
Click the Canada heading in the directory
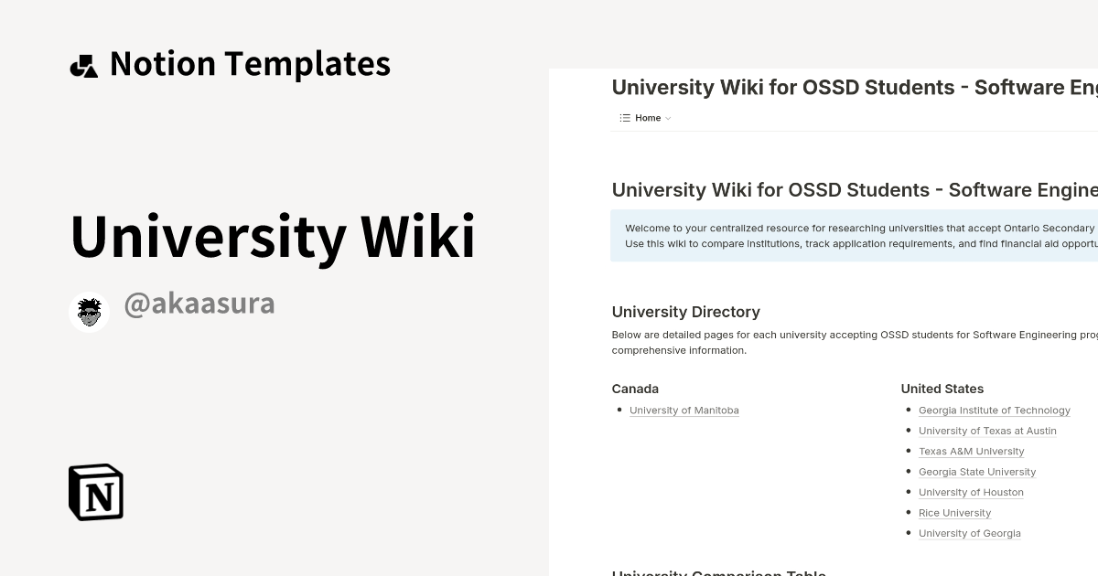635,389
